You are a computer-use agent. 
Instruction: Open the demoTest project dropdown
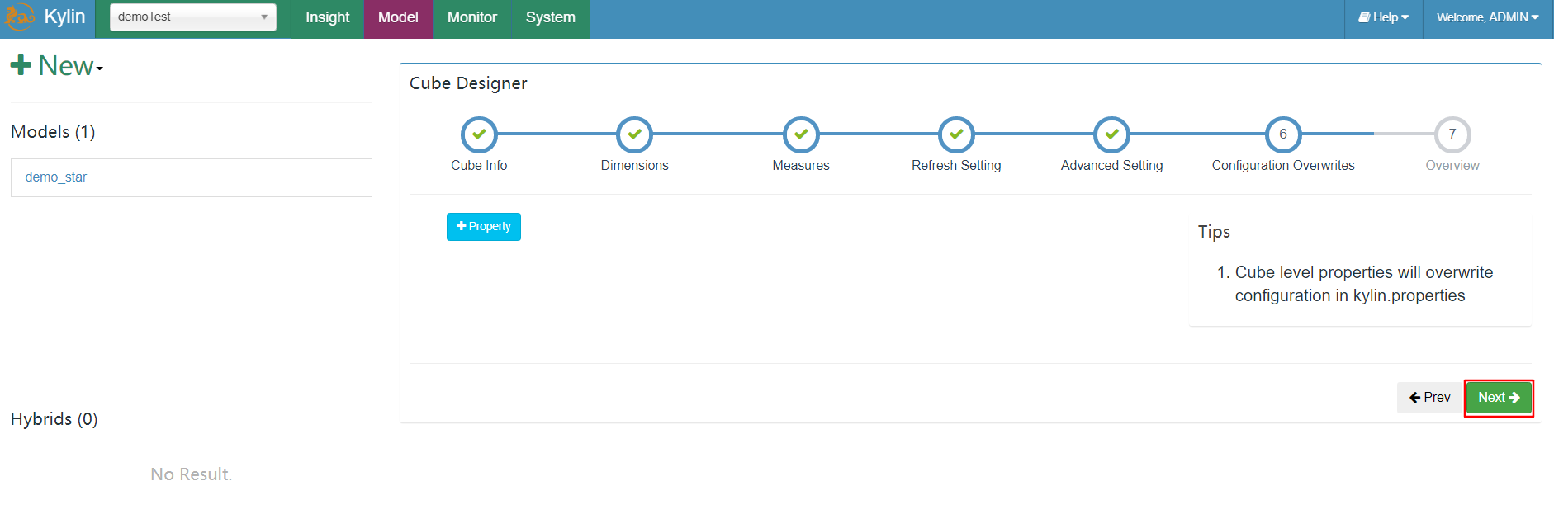coord(193,17)
